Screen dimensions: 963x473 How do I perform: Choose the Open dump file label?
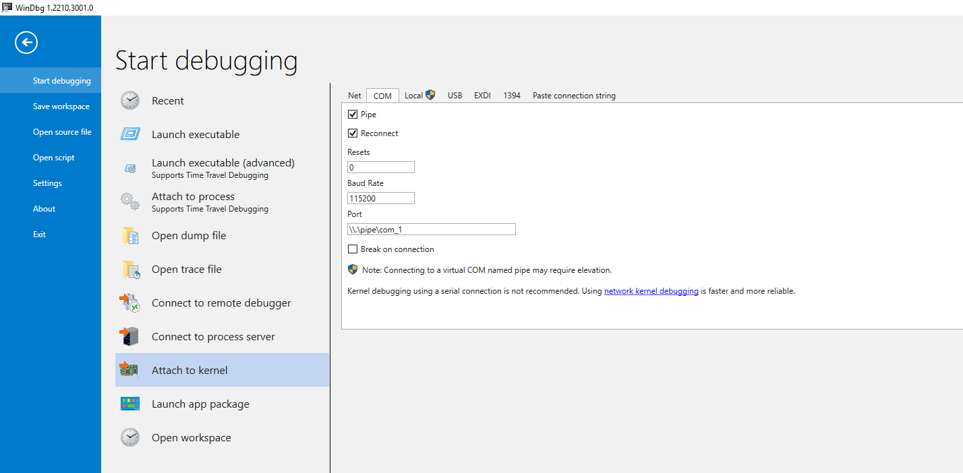click(189, 236)
